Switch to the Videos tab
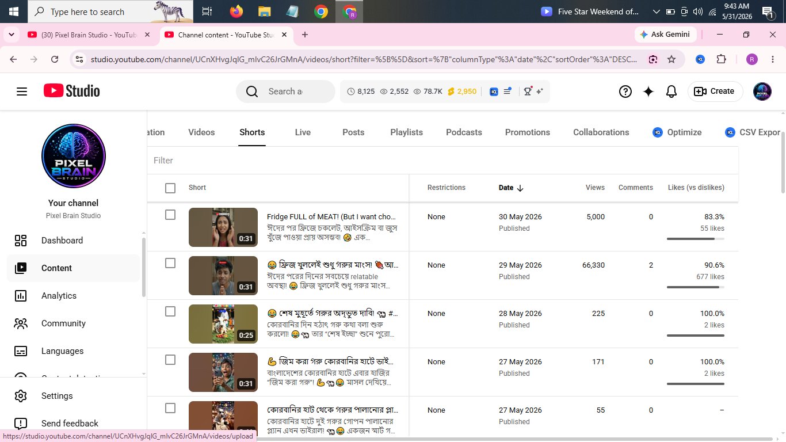This screenshot has width=786, height=442. click(201, 132)
